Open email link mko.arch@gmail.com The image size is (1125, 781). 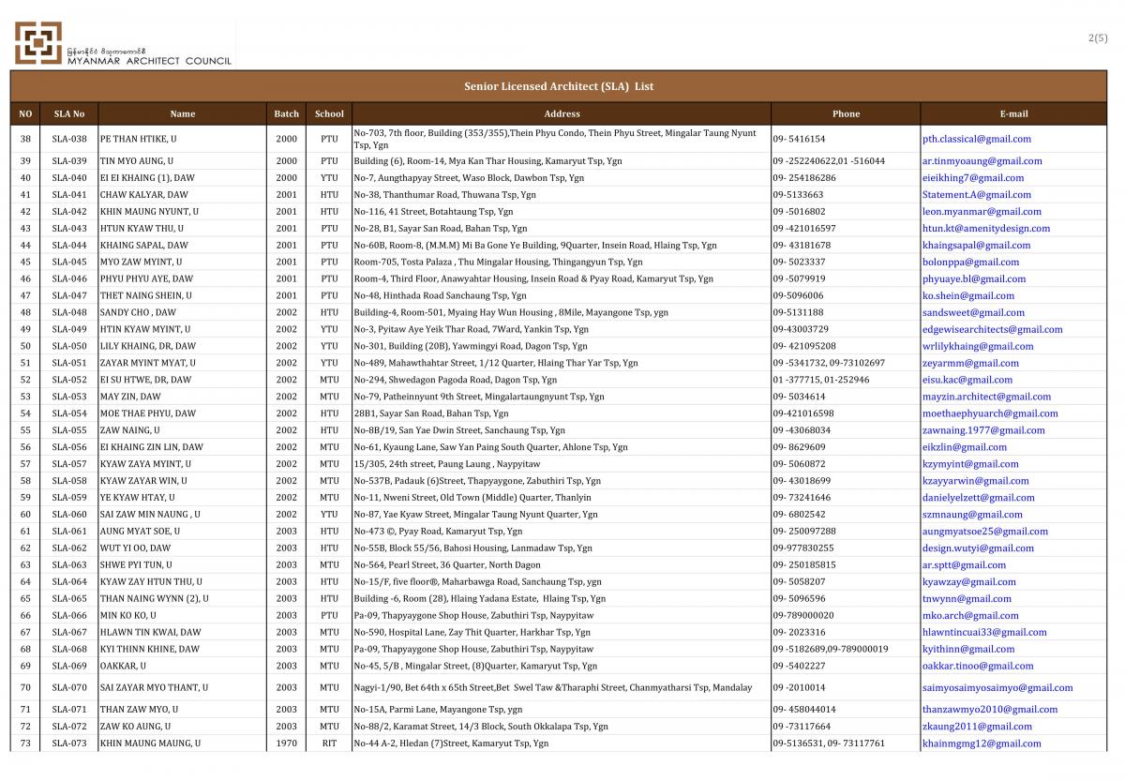(970, 616)
